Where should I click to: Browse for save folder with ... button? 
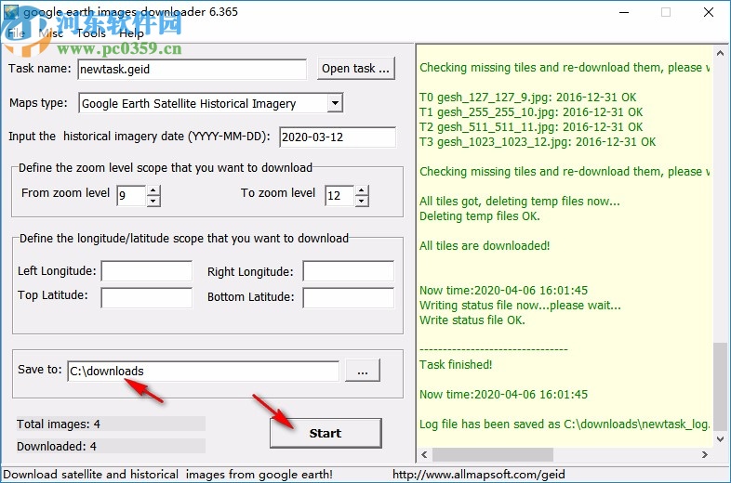point(363,371)
